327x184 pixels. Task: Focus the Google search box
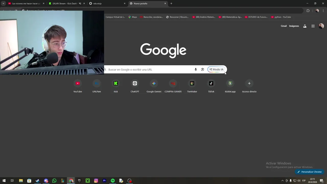click(165, 70)
